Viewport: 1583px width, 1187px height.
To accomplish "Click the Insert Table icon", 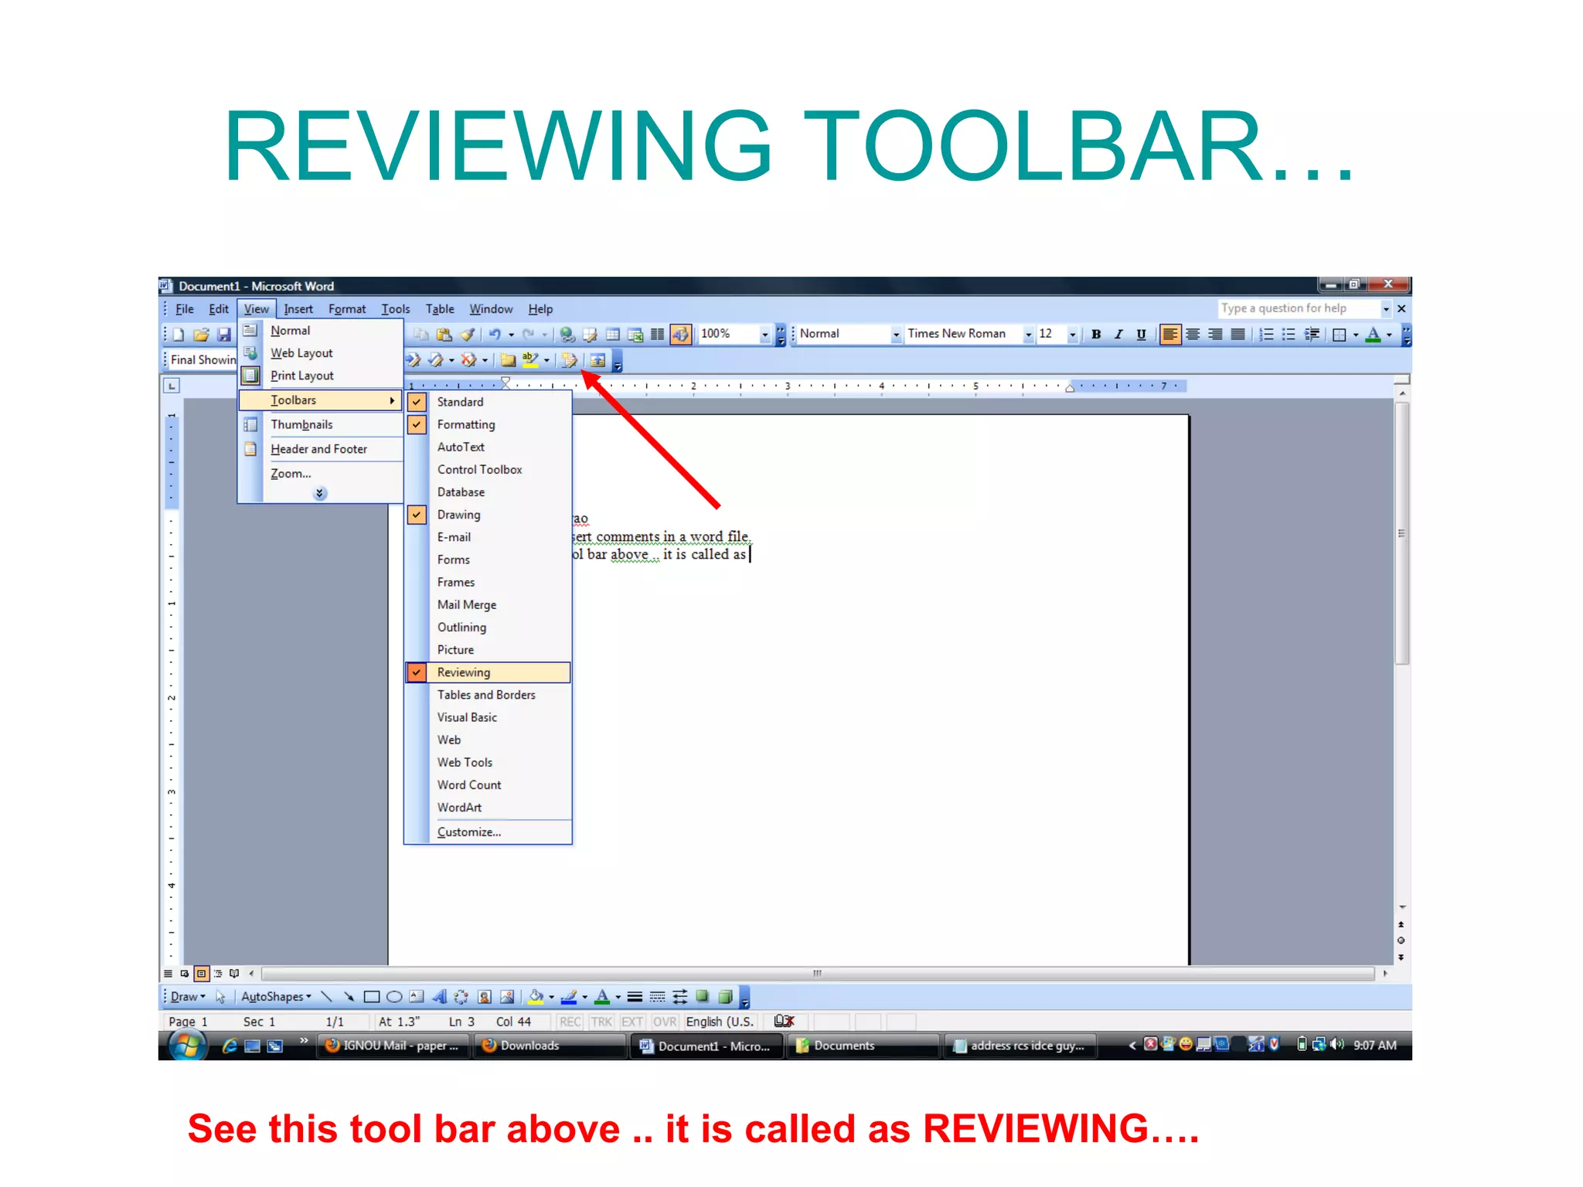I will click(612, 335).
